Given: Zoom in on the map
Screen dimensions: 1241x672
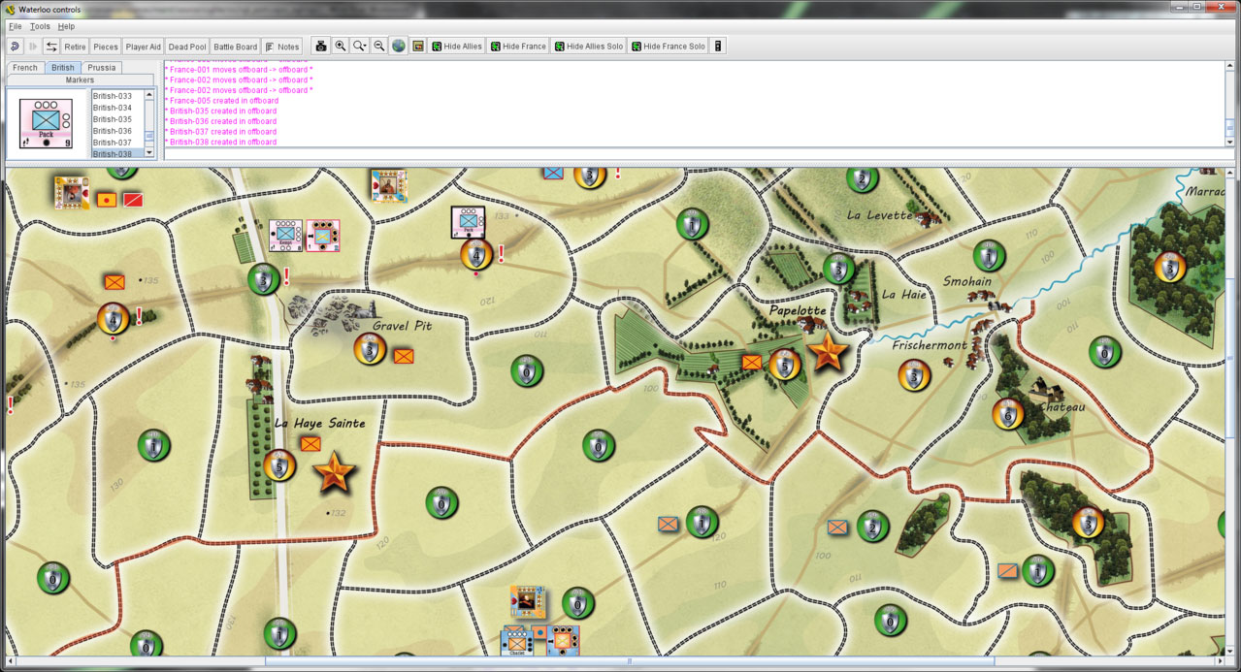Looking at the screenshot, I should pos(341,47).
